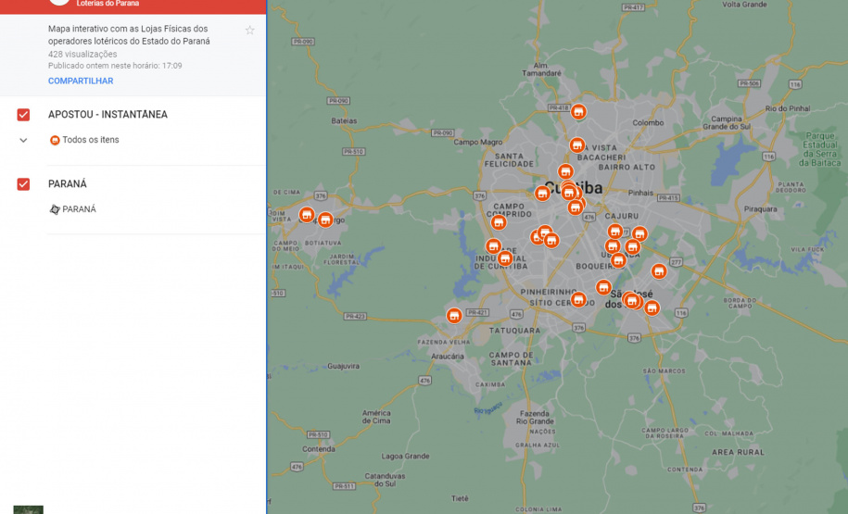Screen dimensions: 848x514
Task: Select the store marker on Campo Comprido
Action: [499, 222]
